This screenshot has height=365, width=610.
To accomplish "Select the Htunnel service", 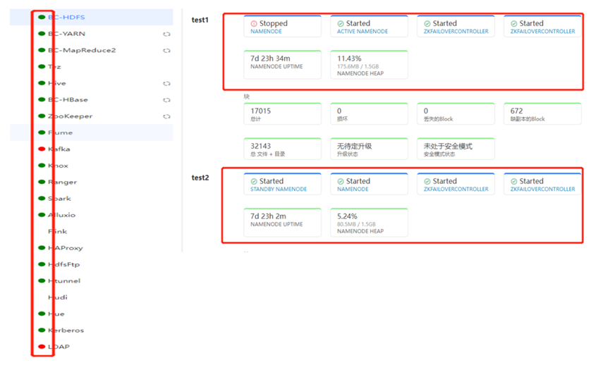I will (64, 280).
